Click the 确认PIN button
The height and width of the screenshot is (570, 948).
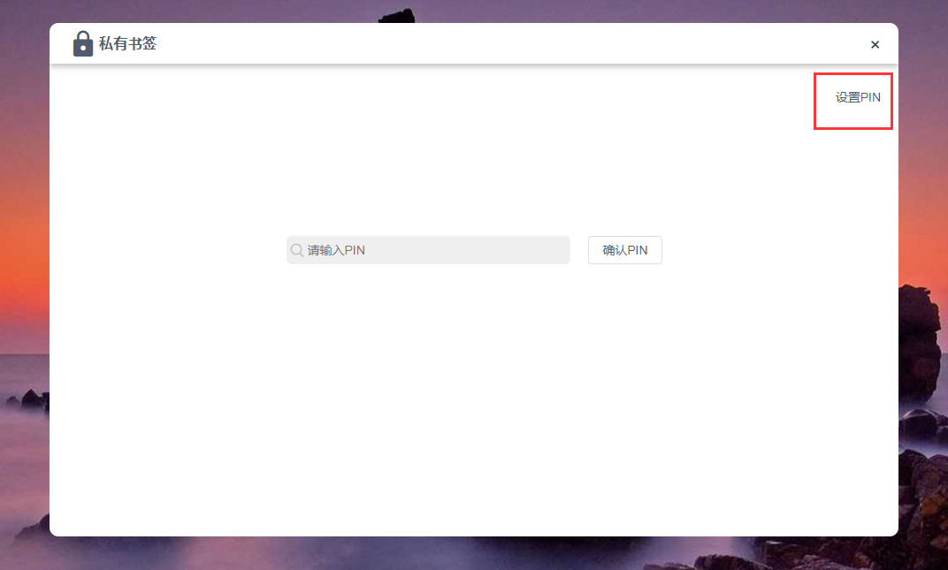coord(624,250)
